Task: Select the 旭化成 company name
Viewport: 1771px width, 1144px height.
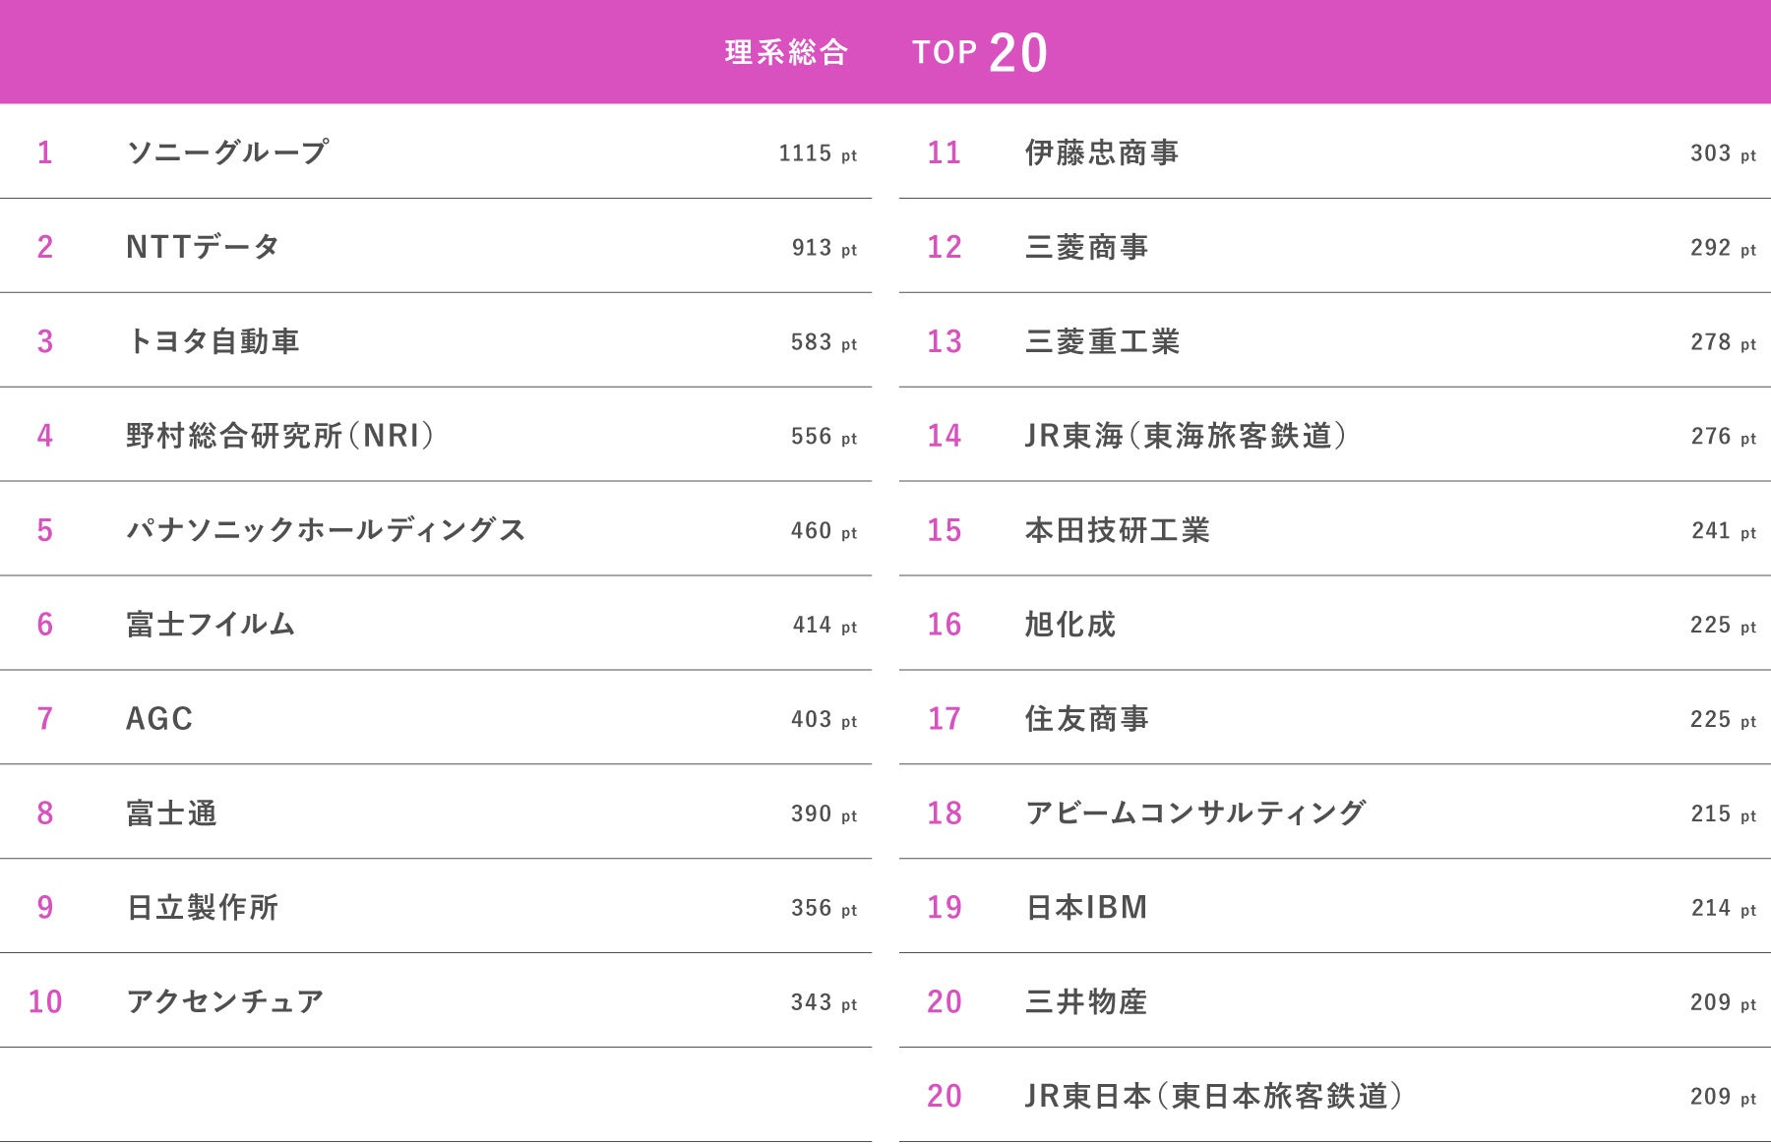Action: point(1070,625)
